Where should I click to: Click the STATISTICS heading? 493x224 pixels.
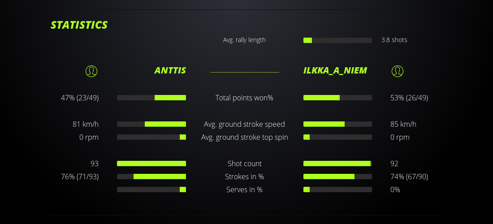click(79, 25)
